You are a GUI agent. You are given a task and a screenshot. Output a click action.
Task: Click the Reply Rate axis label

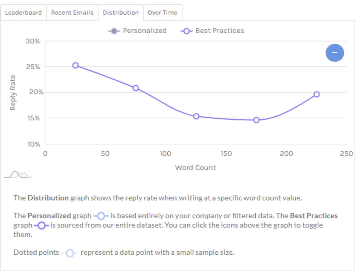[x=13, y=93]
